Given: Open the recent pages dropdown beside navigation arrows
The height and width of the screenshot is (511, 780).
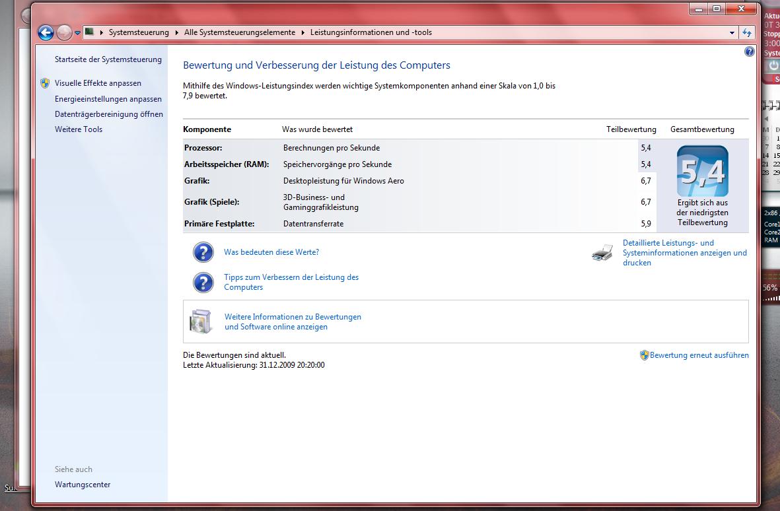Looking at the screenshot, I should (x=77, y=33).
